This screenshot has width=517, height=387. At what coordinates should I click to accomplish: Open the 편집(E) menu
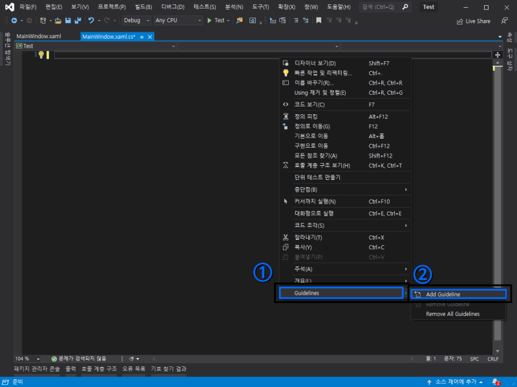click(54, 7)
